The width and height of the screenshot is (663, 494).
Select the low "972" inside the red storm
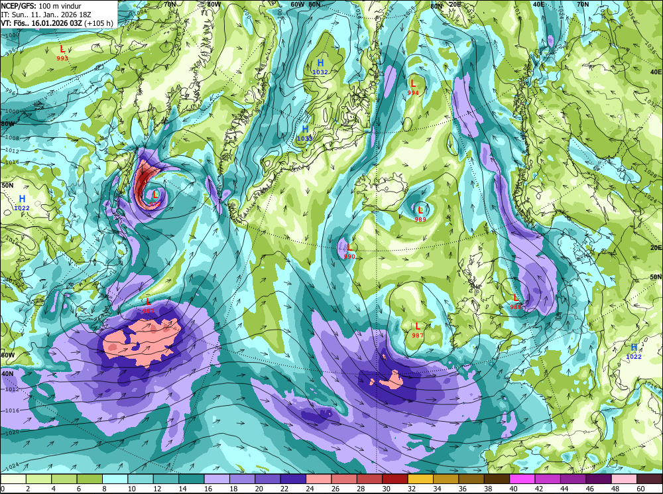tap(155, 204)
